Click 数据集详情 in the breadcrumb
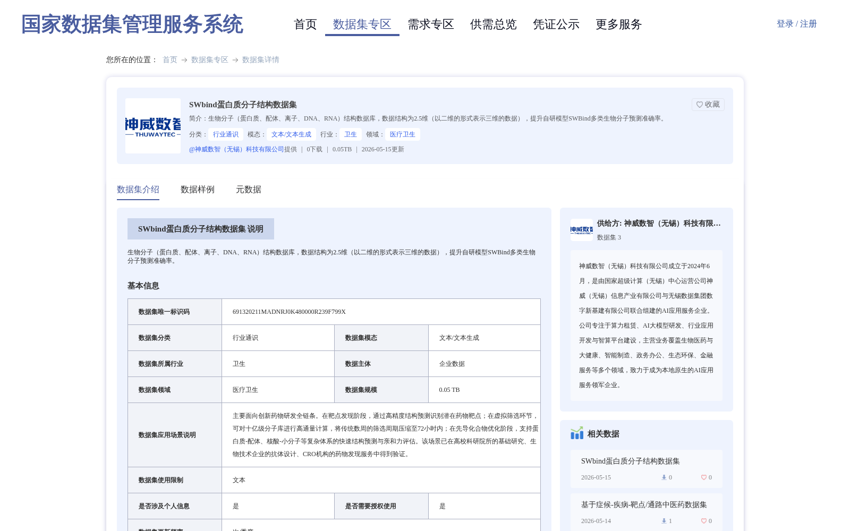This screenshot has height=531, width=850. pyautogui.click(x=261, y=59)
